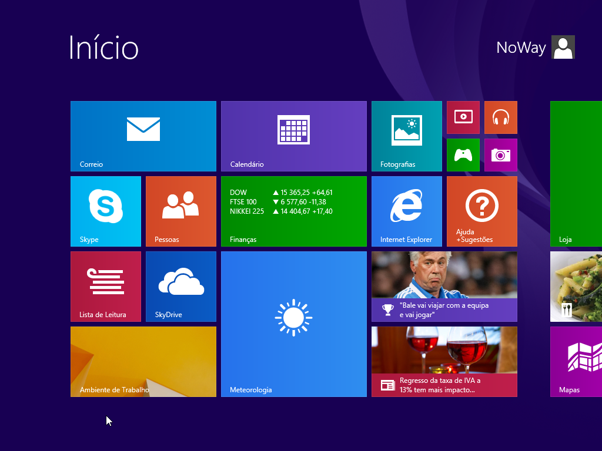Click the NIKKEI 225 value line
This screenshot has width=602, height=451.
(281, 211)
